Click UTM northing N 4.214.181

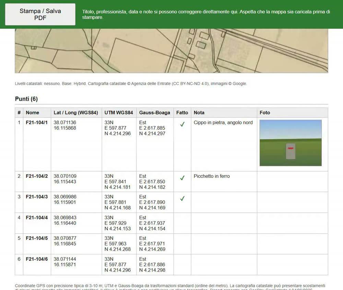[118, 187]
